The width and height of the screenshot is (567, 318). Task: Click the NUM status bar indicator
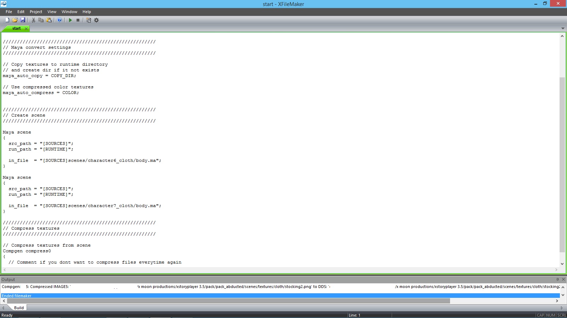tap(551, 315)
